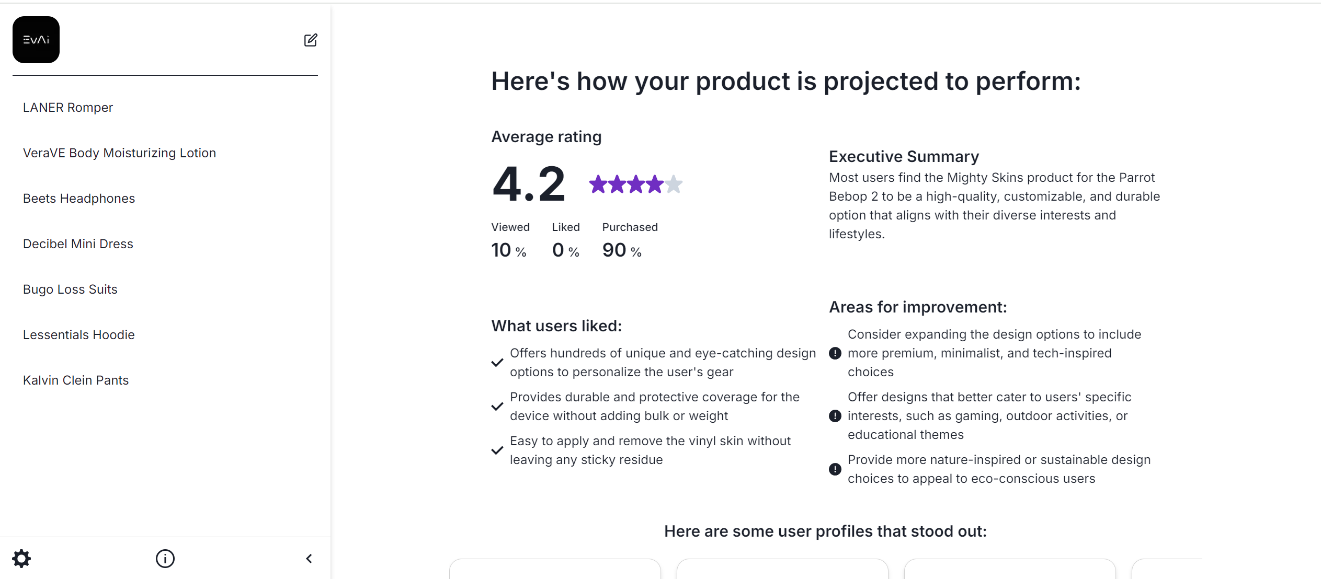This screenshot has height=579, width=1321.
Task: Click the first checkmark under What users liked
Action: tap(497, 363)
